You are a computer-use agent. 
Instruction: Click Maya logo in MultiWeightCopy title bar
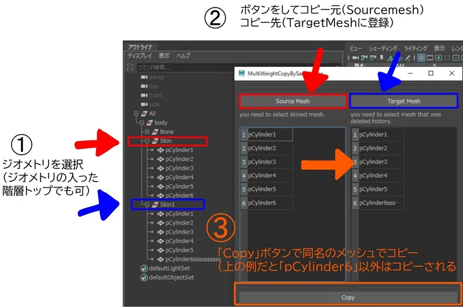(x=242, y=73)
